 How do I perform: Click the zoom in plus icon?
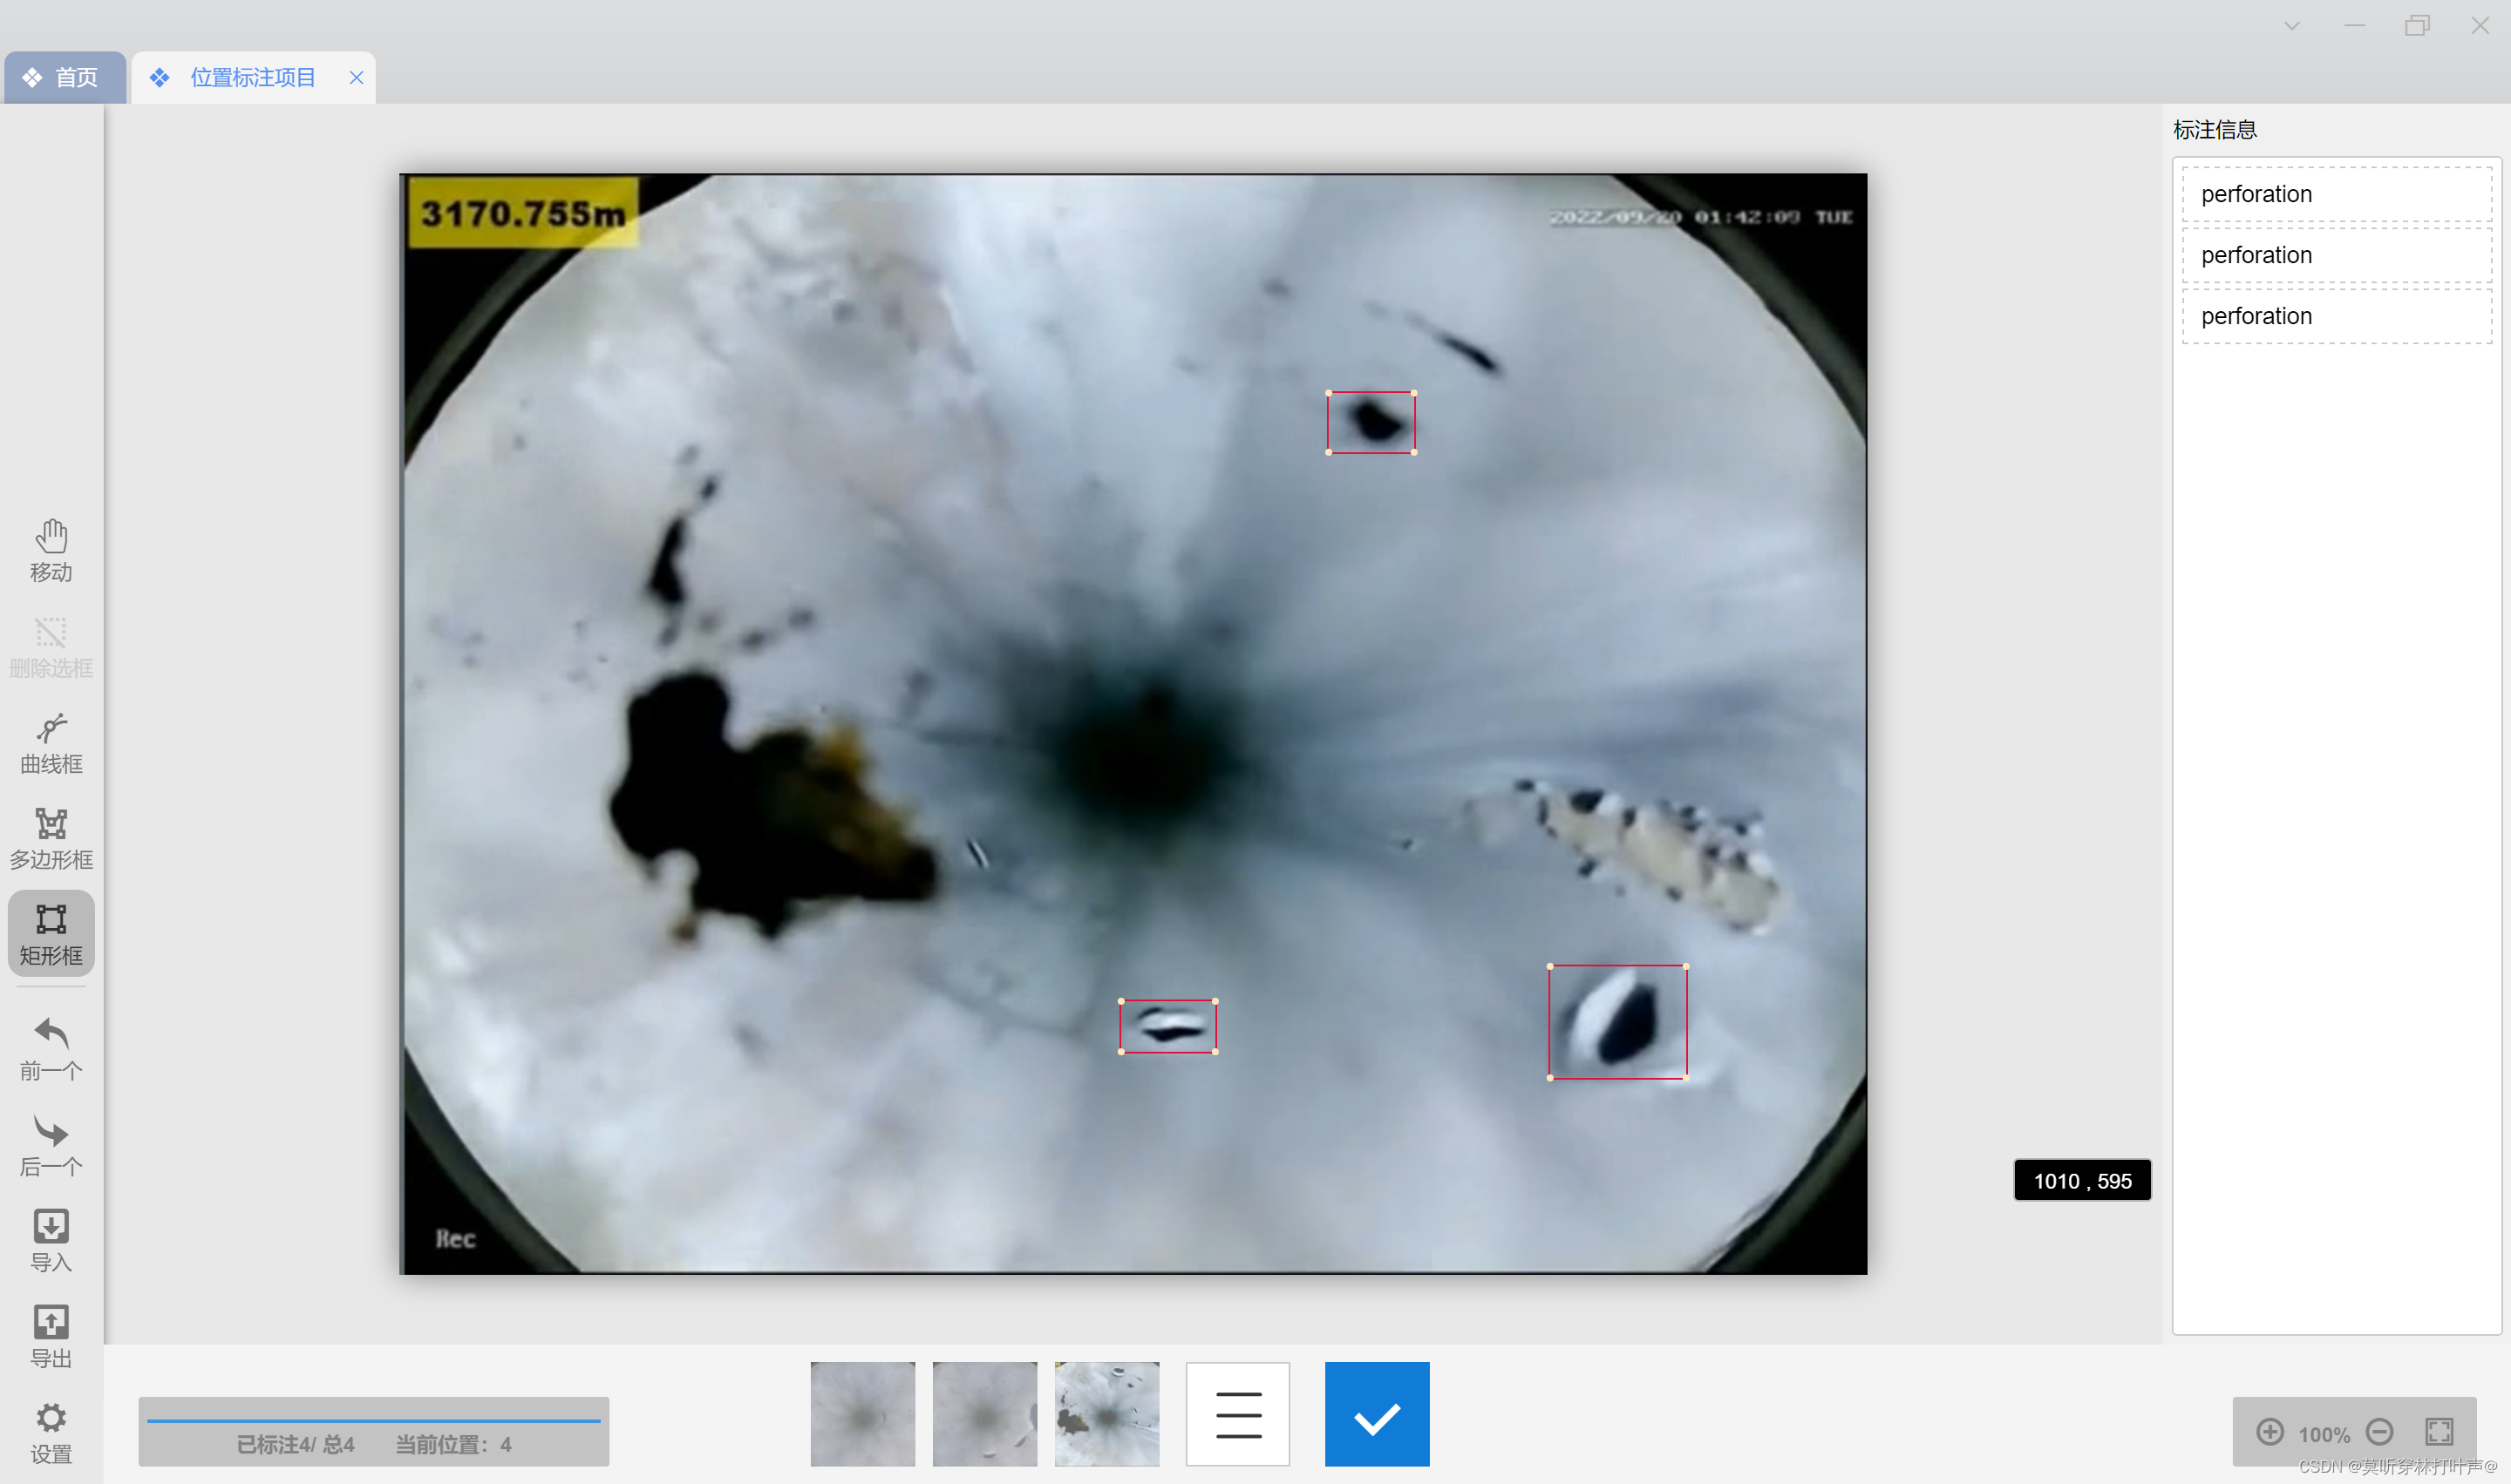[x=2269, y=1432]
